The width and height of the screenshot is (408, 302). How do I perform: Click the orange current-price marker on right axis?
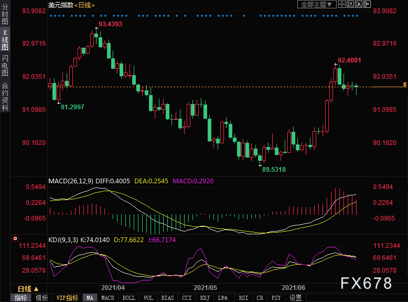pos(405,85)
